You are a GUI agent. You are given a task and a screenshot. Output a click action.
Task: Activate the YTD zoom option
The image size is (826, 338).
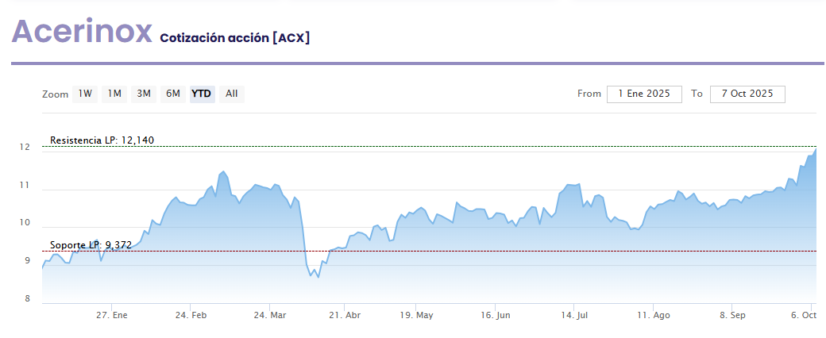(x=202, y=94)
